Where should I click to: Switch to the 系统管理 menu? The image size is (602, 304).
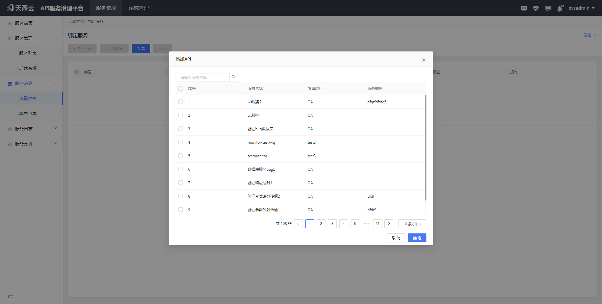tap(139, 8)
